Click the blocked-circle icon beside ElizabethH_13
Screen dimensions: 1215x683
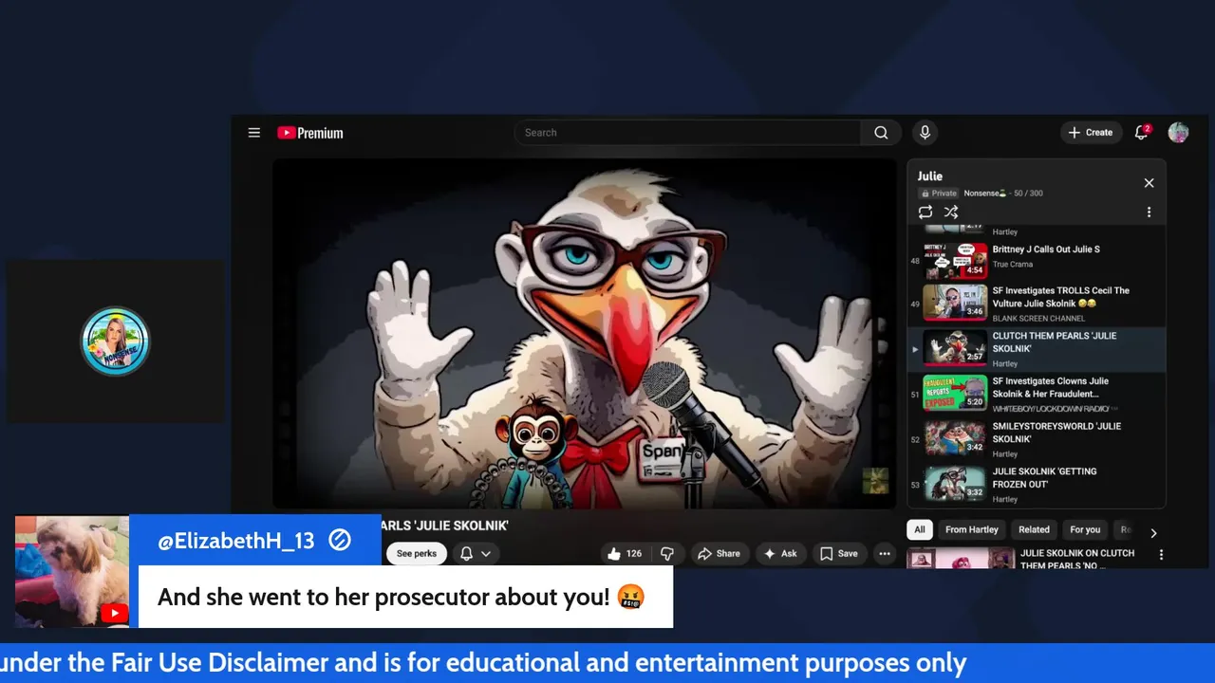tap(340, 541)
